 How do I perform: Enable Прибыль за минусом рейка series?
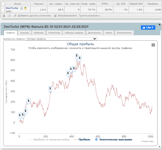(x=49, y=140)
